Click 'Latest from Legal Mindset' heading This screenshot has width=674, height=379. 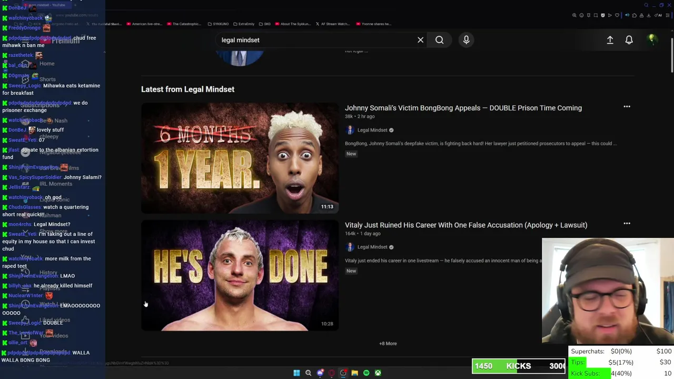point(187,89)
